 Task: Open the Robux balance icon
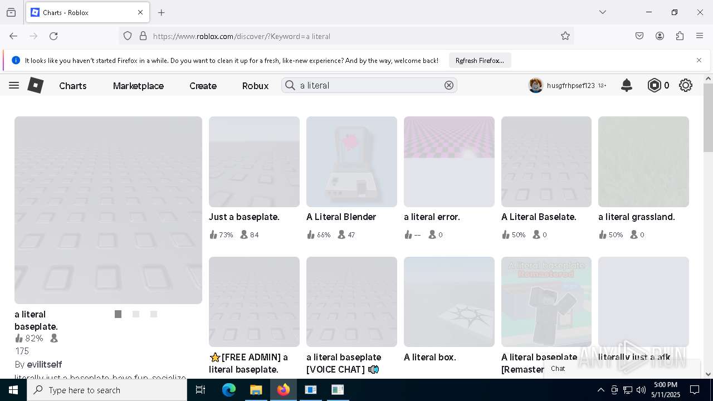tap(655, 85)
